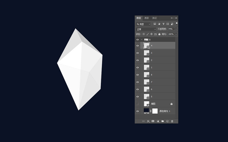The height and width of the screenshot is (142, 228).
Task: Hide layer 3 with its eye icon
Action: [138, 53]
